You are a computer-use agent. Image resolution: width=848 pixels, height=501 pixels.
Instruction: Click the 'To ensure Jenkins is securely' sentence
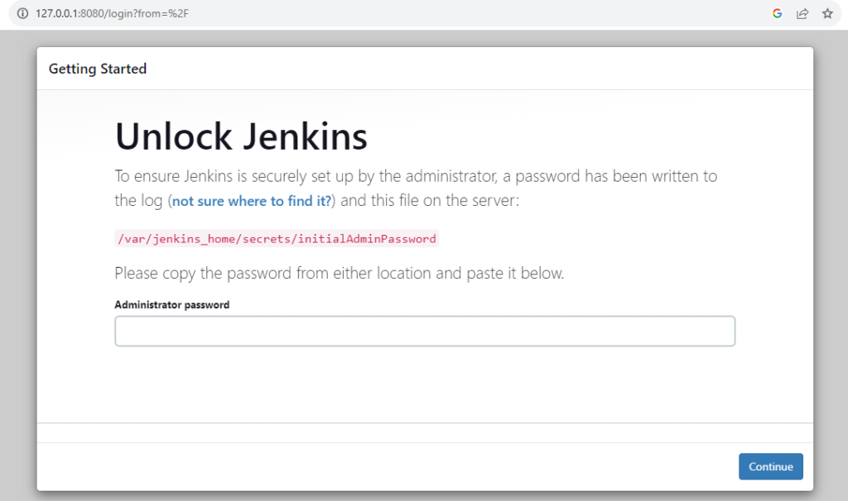click(x=415, y=176)
